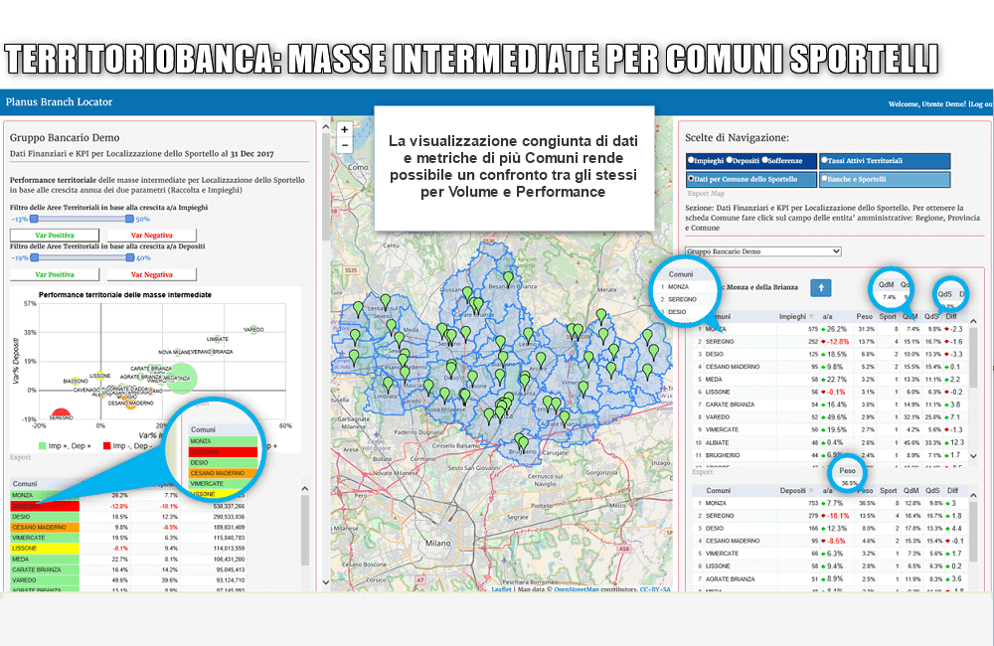Click AGRATE BRIANZA in the Depositi table
This screenshot has height=646, width=994.
[731, 578]
